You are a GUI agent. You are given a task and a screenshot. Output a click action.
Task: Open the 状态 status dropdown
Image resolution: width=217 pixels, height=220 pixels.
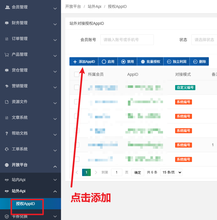(205, 40)
